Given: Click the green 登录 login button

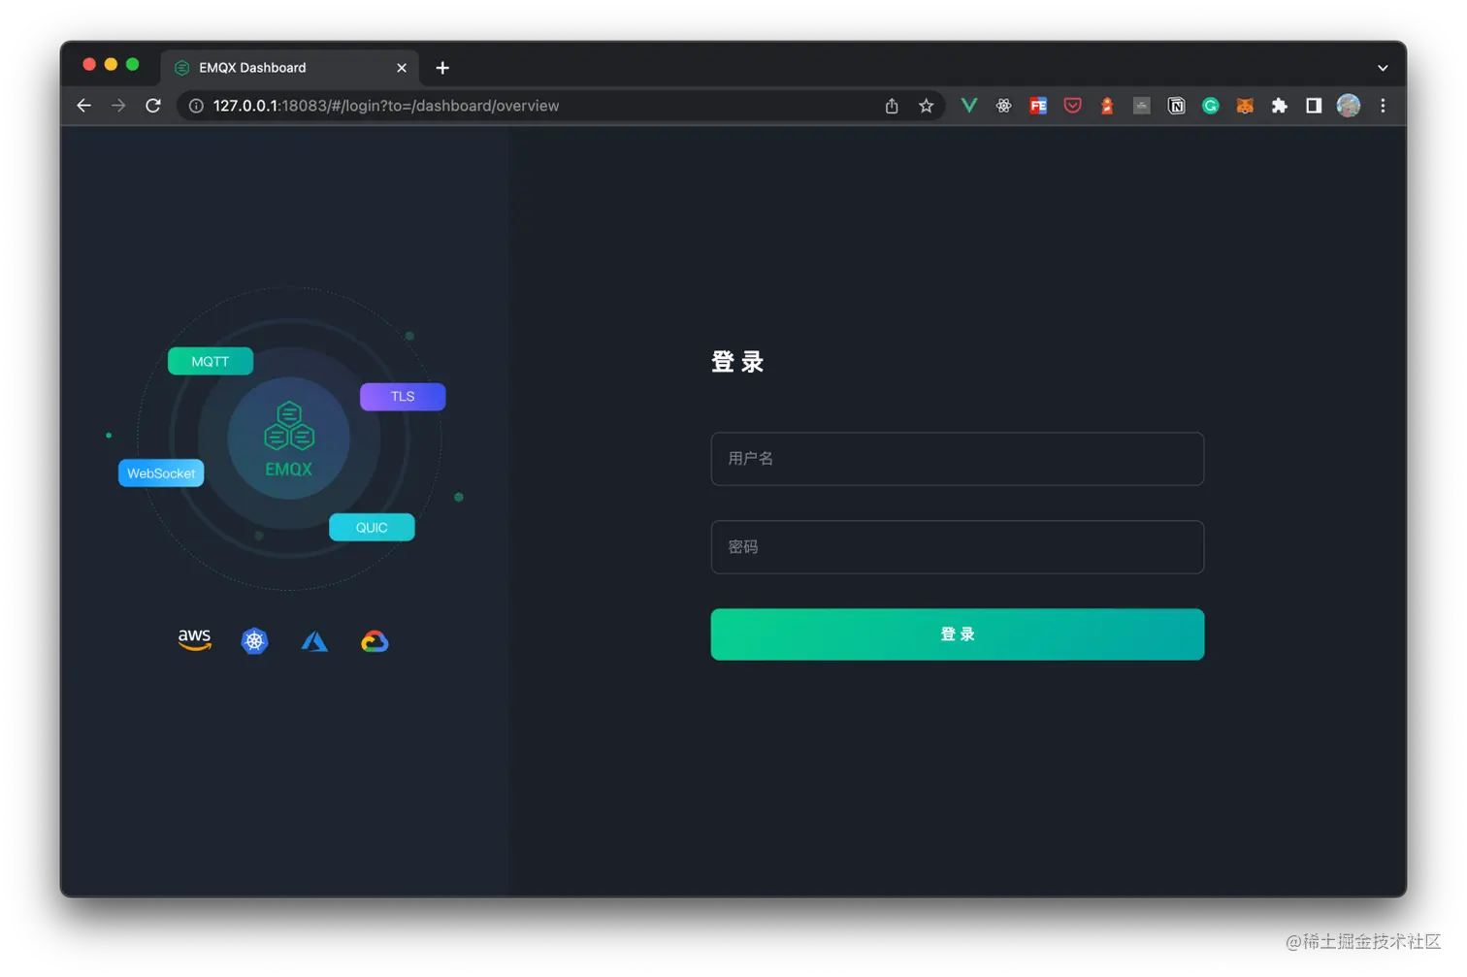Looking at the screenshot, I should pyautogui.click(x=957, y=634).
